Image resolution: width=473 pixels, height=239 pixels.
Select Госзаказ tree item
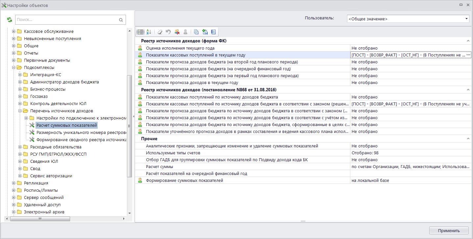coord(39,97)
